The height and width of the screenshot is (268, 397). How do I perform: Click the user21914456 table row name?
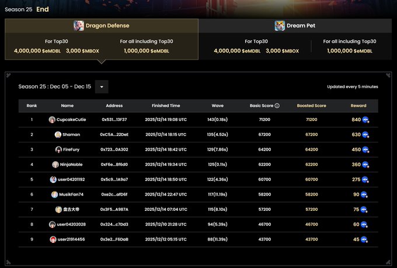[71, 239]
